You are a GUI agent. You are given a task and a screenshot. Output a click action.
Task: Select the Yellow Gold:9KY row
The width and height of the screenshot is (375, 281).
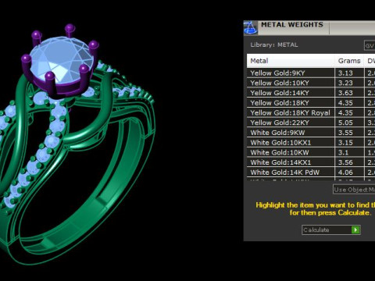coord(311,73)
